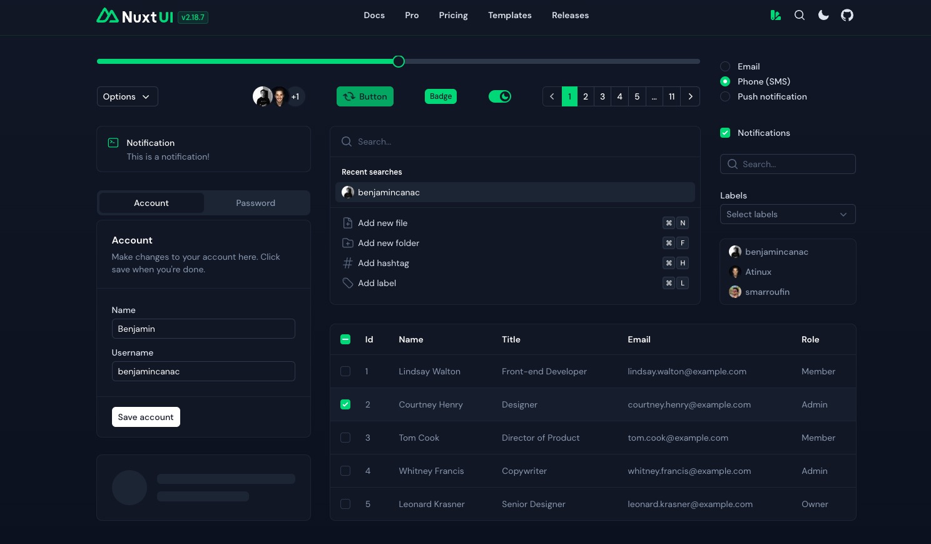Click the moon dark mode icon
The image size is (931, 544).
tap(823, 15)
